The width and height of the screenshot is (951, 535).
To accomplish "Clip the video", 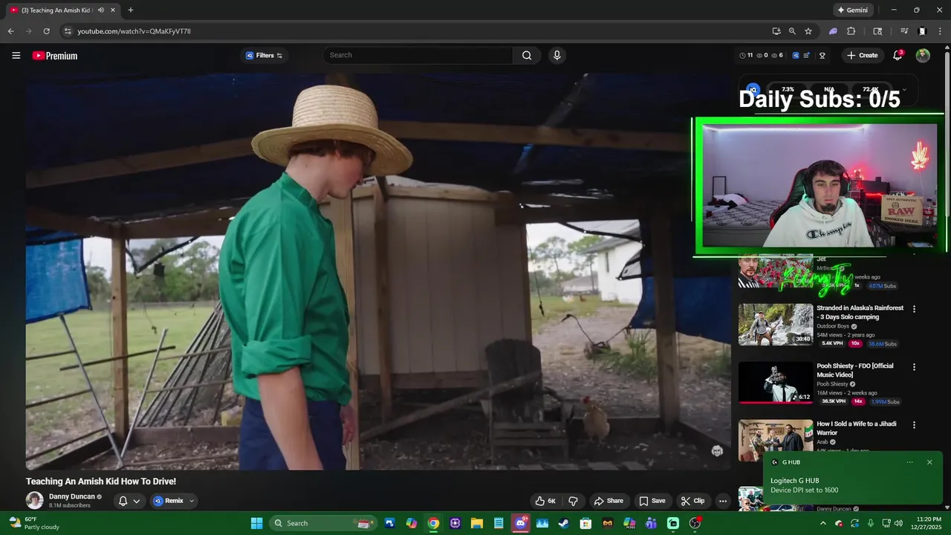I will click(692, 501).
